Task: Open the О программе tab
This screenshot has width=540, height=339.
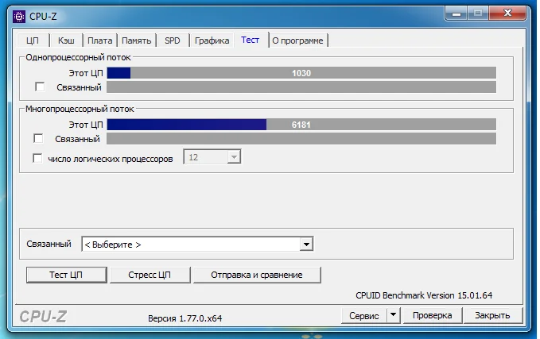Action: click(x=297, y=40)
